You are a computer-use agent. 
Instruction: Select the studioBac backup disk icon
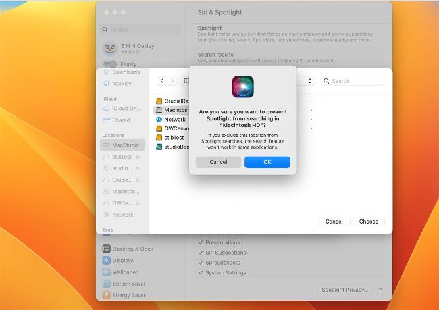[x=159, y=147]
